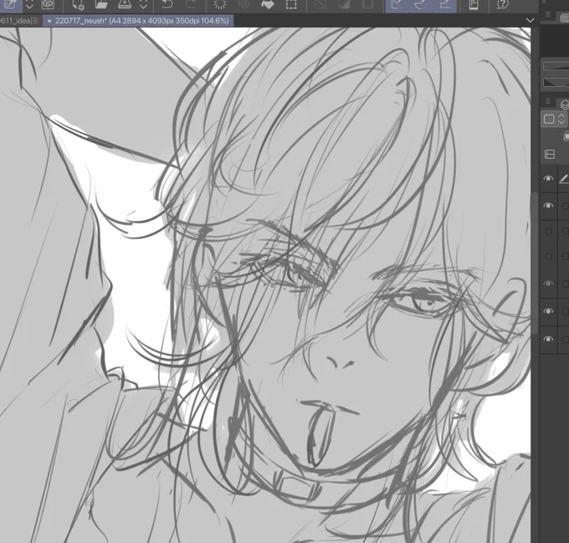Open the Layer panel hamburger menu
Image resolution: width=569 pixels, height=543 pixels.
click(548, 101)
